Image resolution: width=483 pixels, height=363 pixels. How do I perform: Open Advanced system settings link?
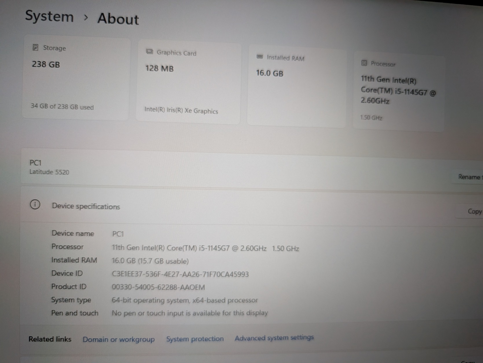pos(274,338)
